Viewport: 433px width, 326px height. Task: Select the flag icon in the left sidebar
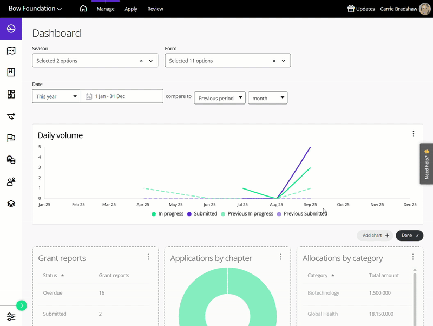pyautogui.click(x=11, y=138)
